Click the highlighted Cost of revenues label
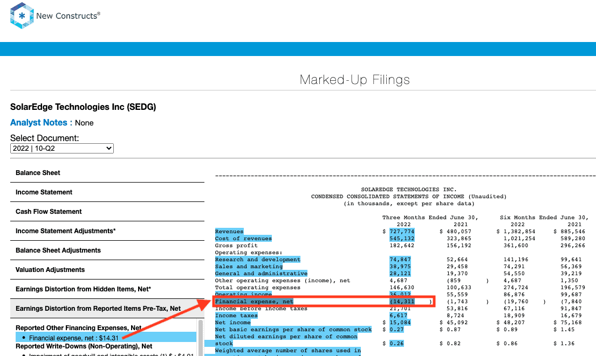Viewport: 596px width, 356px height. click(x=243, y=239)
